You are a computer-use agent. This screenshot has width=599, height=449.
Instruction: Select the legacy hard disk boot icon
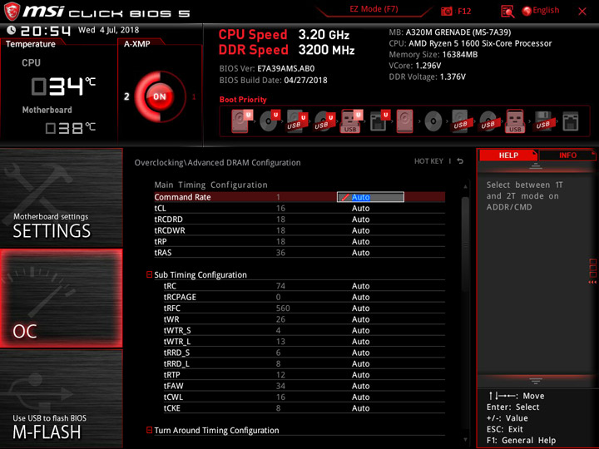(404, 121)
